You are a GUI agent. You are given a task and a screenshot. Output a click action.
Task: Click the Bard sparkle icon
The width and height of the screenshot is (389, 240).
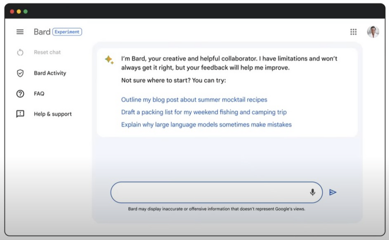tap(109, 60)
